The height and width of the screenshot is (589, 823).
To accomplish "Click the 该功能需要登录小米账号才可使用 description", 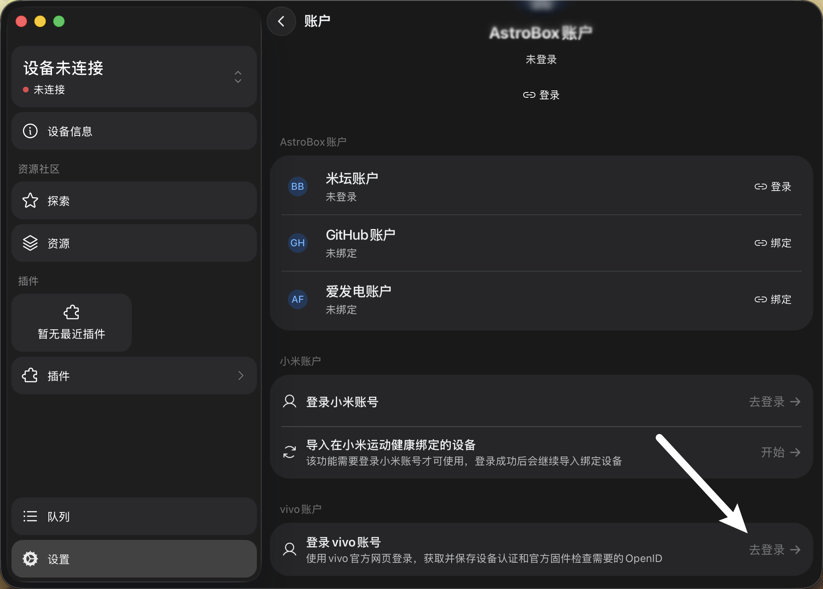I will (x=464, y=461).
